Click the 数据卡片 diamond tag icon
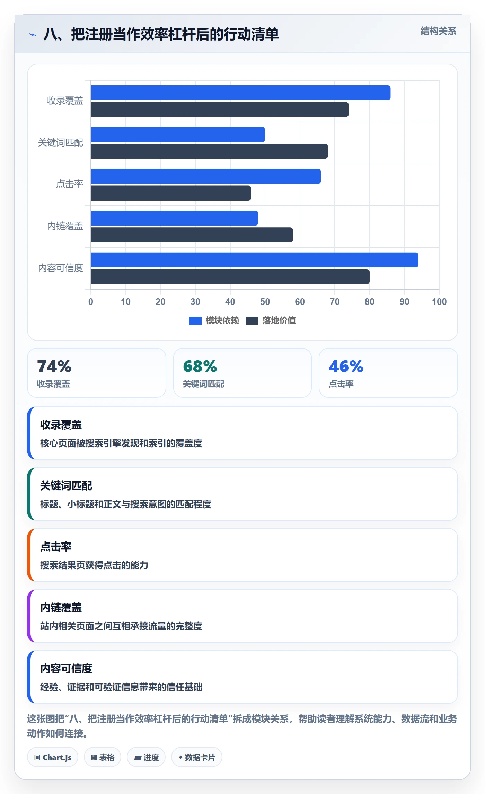Screen dimensions: 485x794 [180, 757]
